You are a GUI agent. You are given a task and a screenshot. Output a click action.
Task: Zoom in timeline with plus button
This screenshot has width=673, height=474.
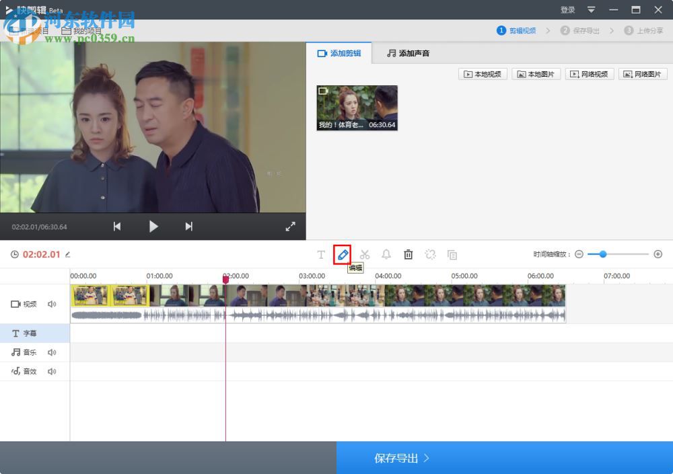pos(658,254)
